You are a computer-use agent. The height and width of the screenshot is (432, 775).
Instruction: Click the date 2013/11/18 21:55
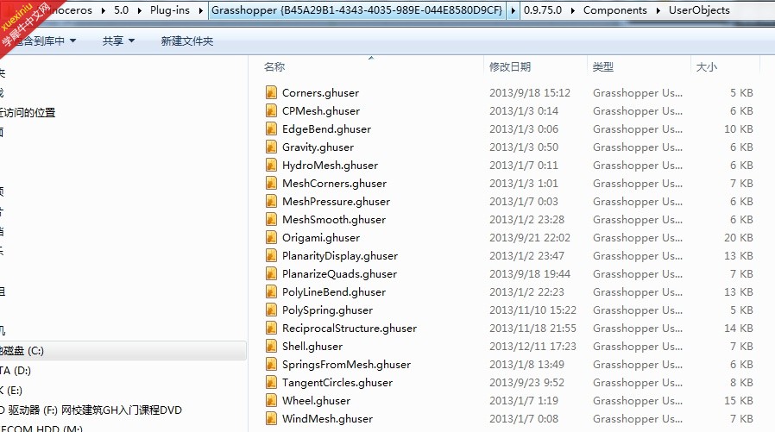(x=532, y=328)
